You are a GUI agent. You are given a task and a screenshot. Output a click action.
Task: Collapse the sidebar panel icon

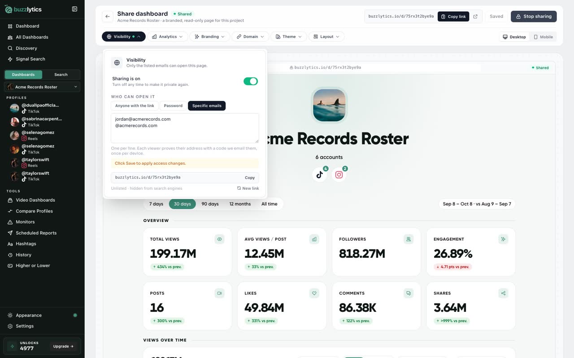tap(74, 9)
